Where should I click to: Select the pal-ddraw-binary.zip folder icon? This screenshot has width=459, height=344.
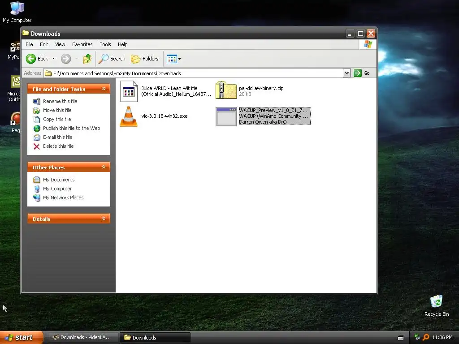click(226, 90)
